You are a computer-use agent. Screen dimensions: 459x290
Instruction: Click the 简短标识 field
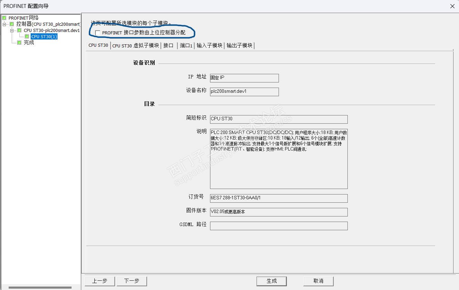click(x=279, y=119)
